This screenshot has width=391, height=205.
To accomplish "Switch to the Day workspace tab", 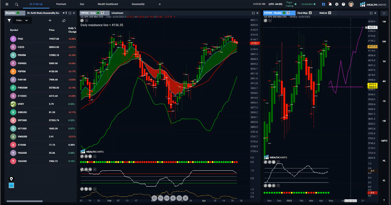I will tap(82, 4).
